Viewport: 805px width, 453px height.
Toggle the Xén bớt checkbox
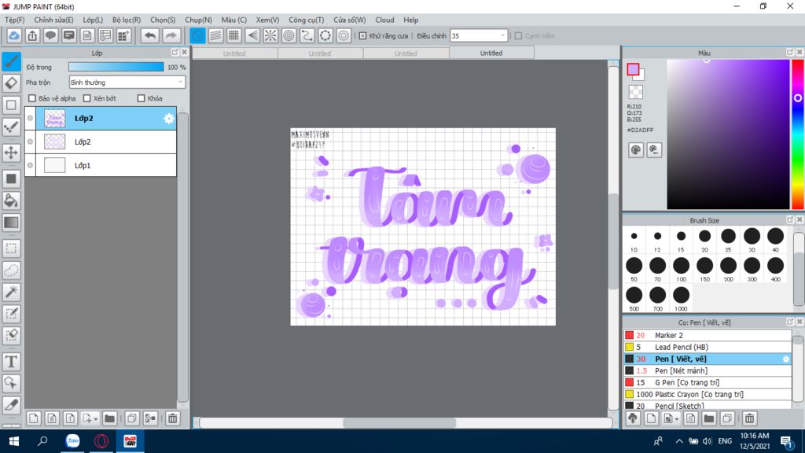point(86,98)
